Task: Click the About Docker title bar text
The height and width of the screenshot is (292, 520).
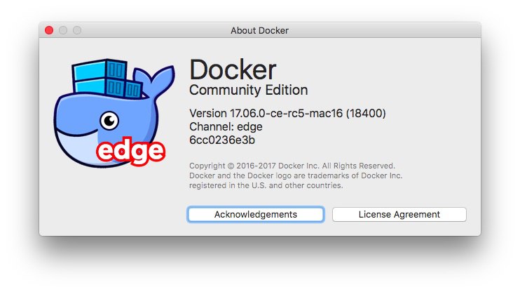Action: coord(259,30)
